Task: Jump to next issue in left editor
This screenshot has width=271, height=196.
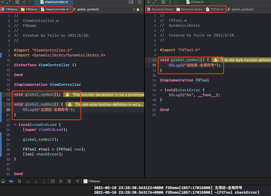Action: pyautogui.click(x=142, y=9)
